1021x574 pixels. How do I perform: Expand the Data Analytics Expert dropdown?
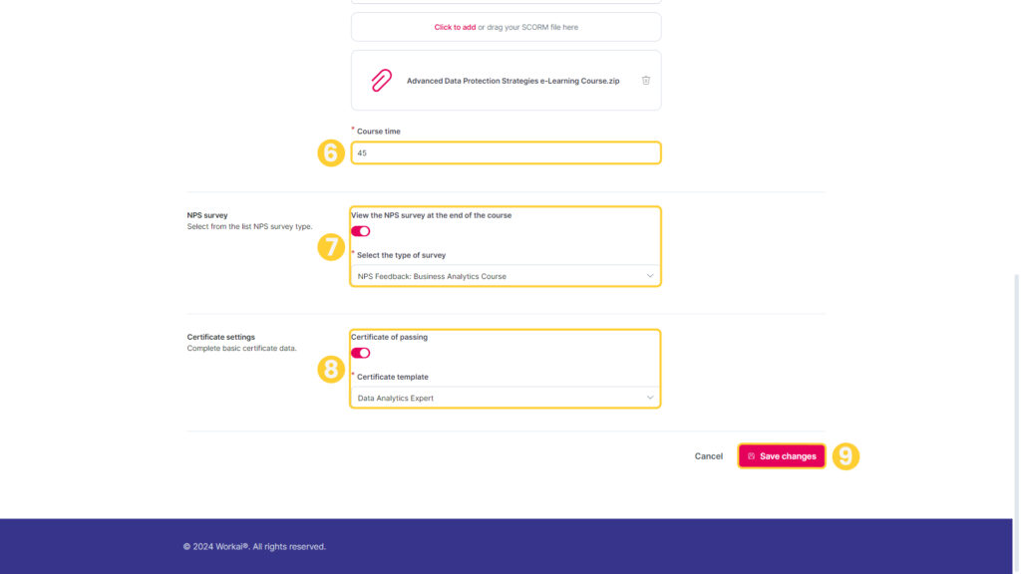tap(506, 398)
